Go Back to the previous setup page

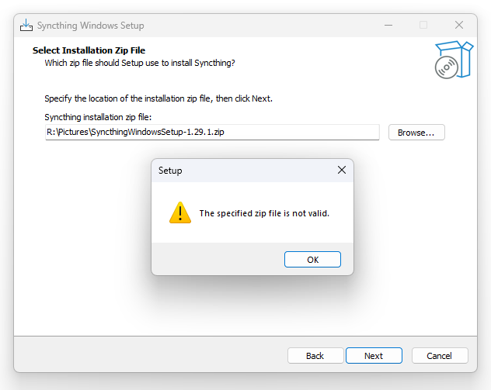(315, 356)
